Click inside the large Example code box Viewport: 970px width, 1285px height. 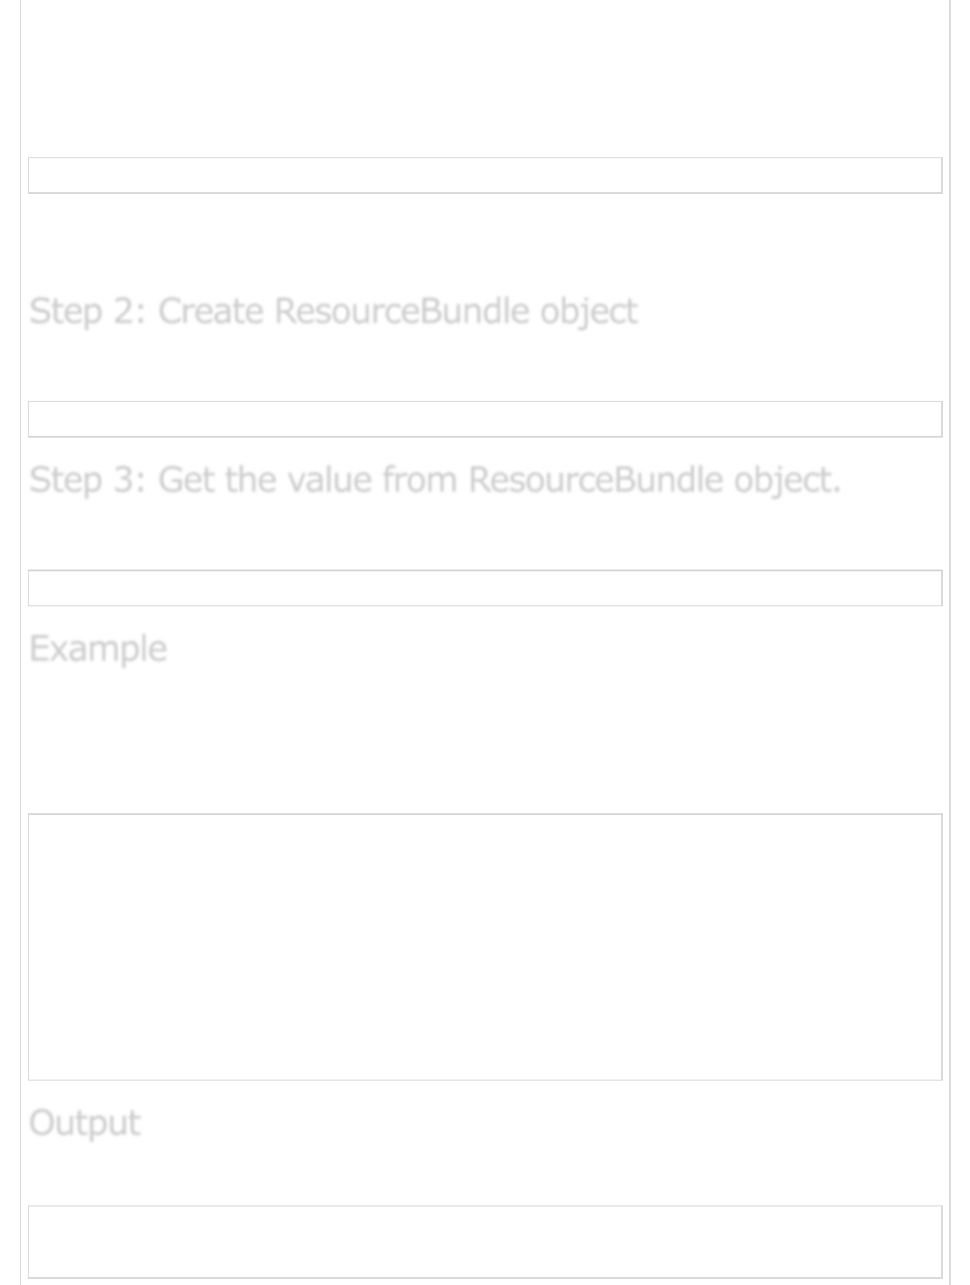[485, 947]
